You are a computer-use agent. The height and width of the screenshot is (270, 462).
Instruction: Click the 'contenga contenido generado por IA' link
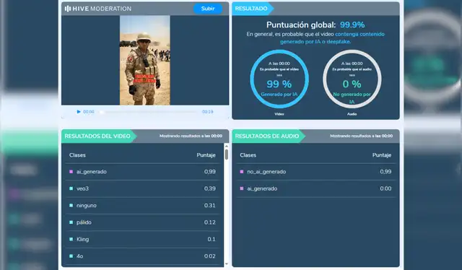tap(332, 38)
